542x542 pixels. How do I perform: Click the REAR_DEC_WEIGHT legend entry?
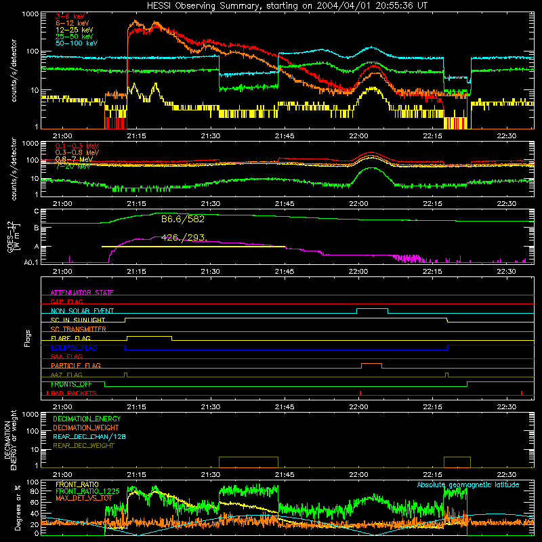pos(83,446)
